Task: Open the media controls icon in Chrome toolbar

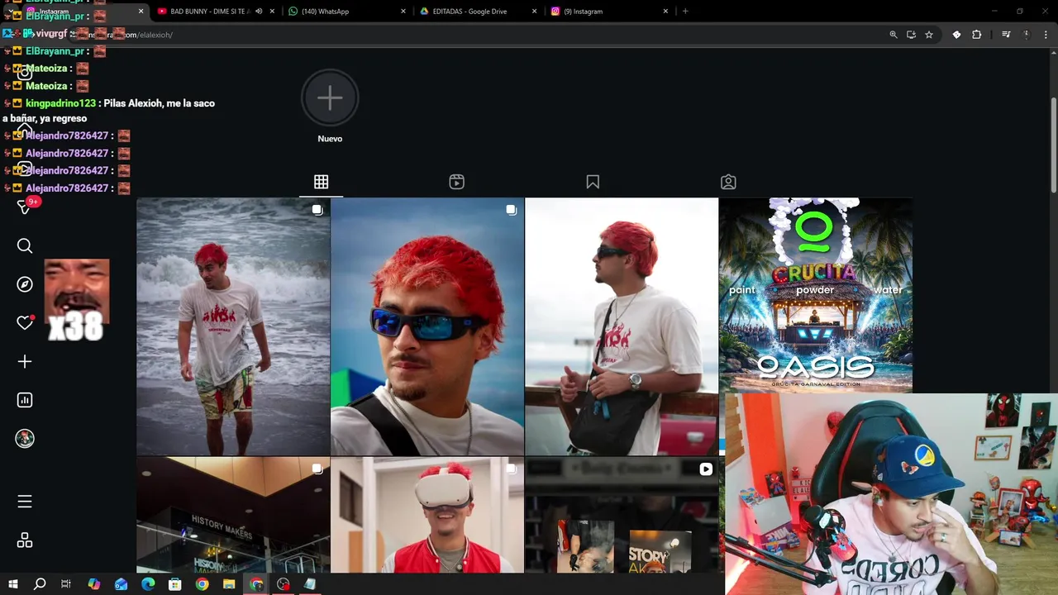Action: [x=1006, y=35]
